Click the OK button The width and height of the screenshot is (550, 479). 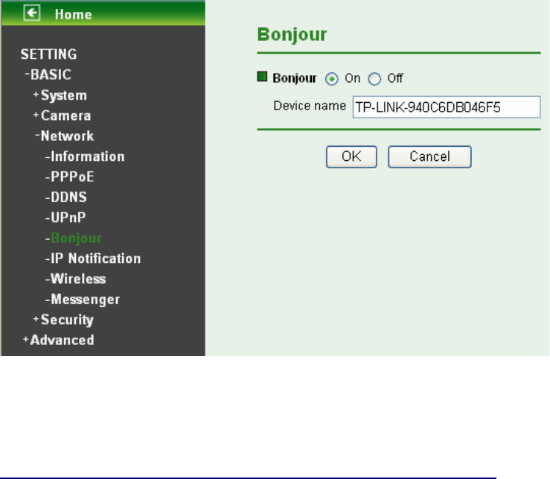[351, 156]
